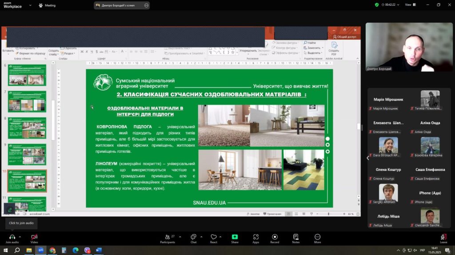The height and width of the screenshot is (255, 455).
Task: Click the green Share screen icon
Action: (x=235, y=237)
